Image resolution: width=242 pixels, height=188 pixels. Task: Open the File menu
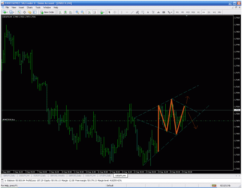click(7, 7)
